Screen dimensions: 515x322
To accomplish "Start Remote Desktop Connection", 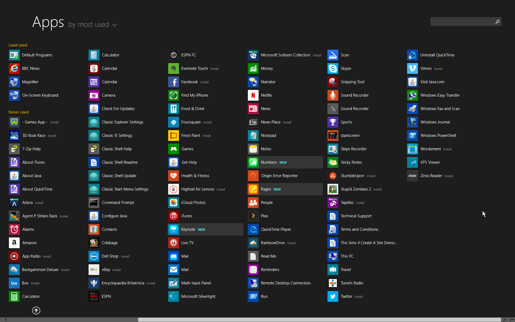I will [x=286, y=283].
